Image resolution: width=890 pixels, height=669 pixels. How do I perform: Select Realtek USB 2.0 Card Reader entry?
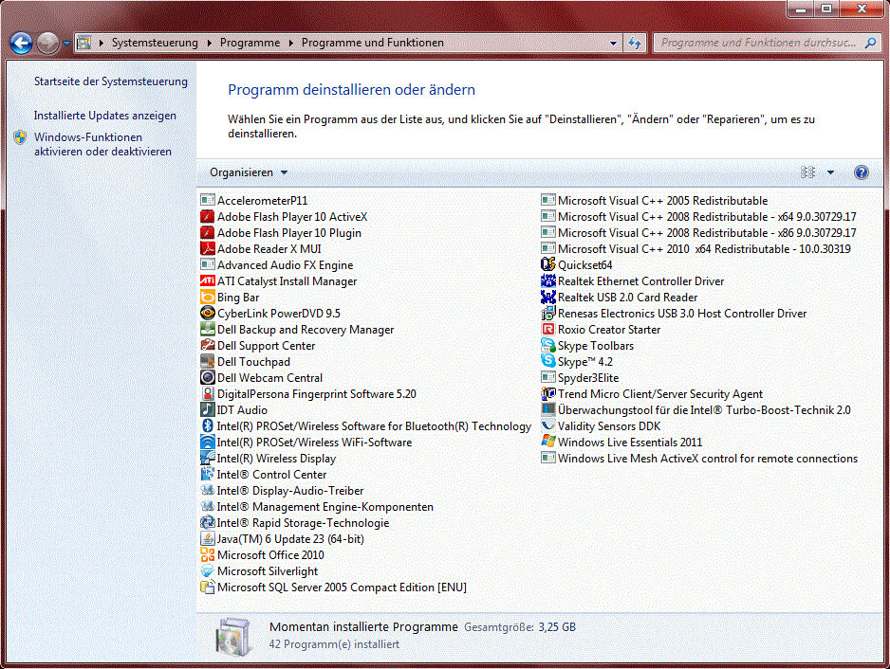(x=620, y=298)
